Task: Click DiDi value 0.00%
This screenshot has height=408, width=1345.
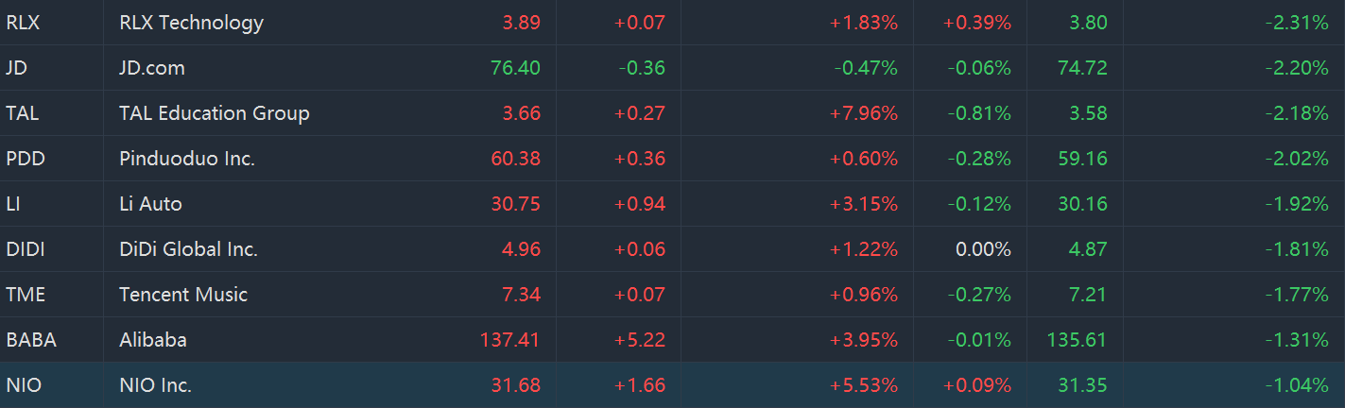Action: point(983,249)
